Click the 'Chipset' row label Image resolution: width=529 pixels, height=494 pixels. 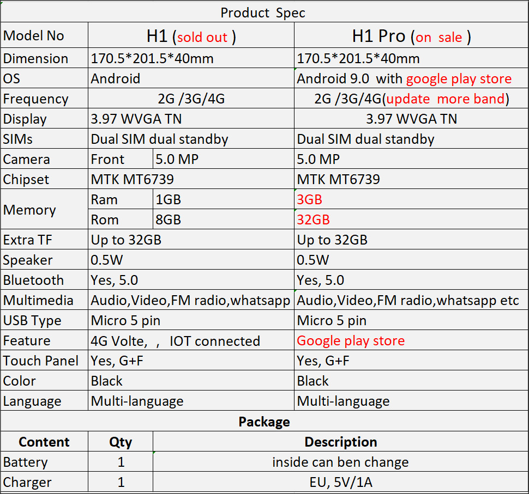pos(44,179)
